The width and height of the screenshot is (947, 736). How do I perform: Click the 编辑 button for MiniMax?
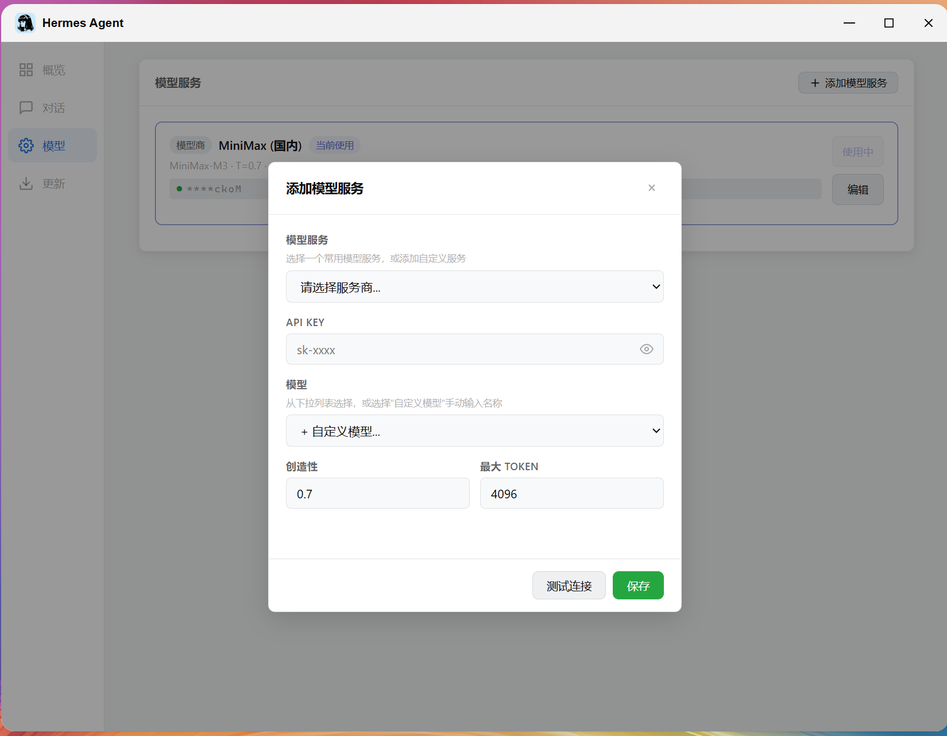click(858, 189)
